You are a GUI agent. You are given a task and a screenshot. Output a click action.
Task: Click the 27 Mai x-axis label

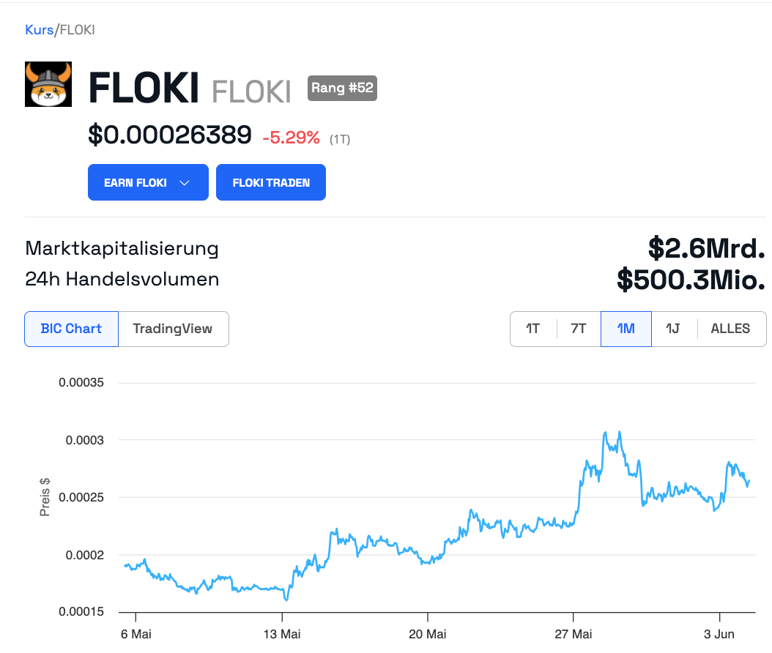pyautogui.click(x=574, y=633)
